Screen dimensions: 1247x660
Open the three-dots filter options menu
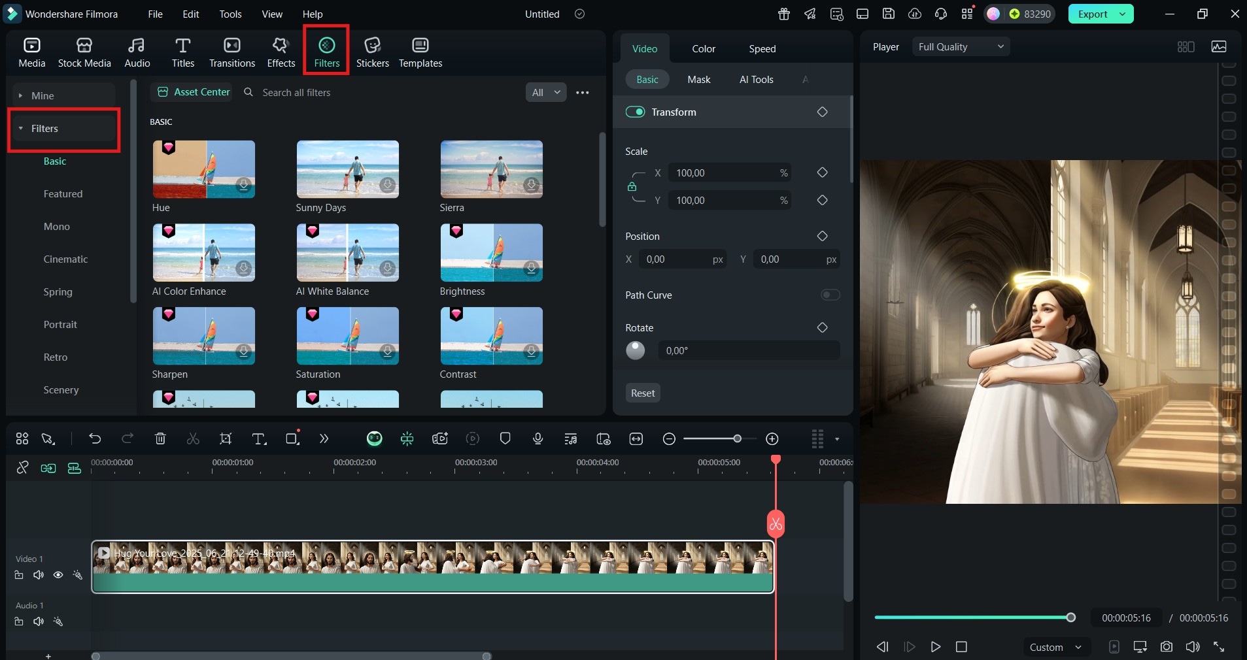click(583, 93)
